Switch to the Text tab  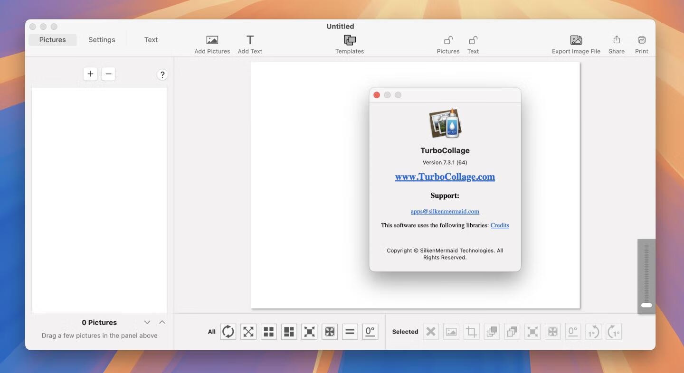[x=151, y=39]
